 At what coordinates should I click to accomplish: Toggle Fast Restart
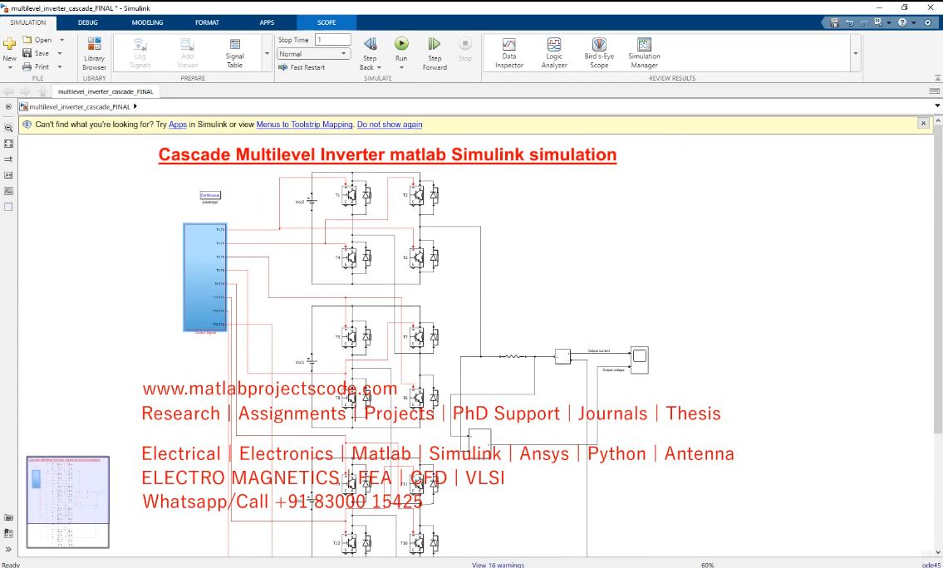tap(302, 67)
